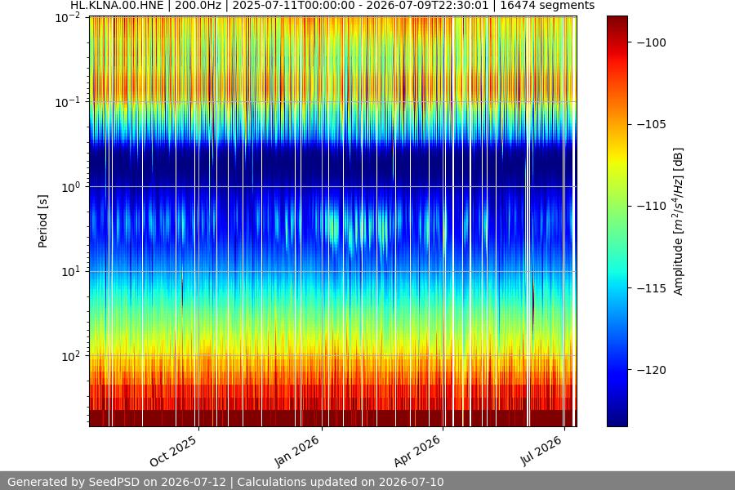Click the 10² period tick label
The height and width of the screenshot is (490, 735).
[71, 356]
